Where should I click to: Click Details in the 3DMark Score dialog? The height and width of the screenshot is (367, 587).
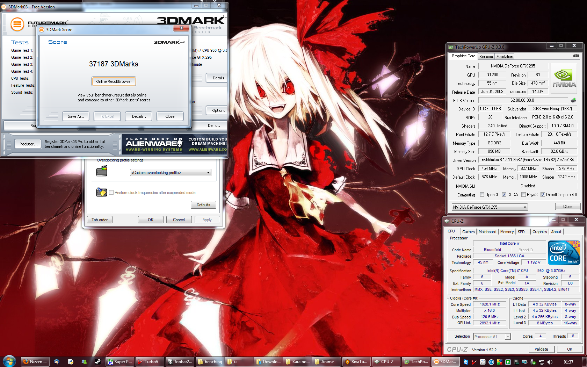(139, 116)
